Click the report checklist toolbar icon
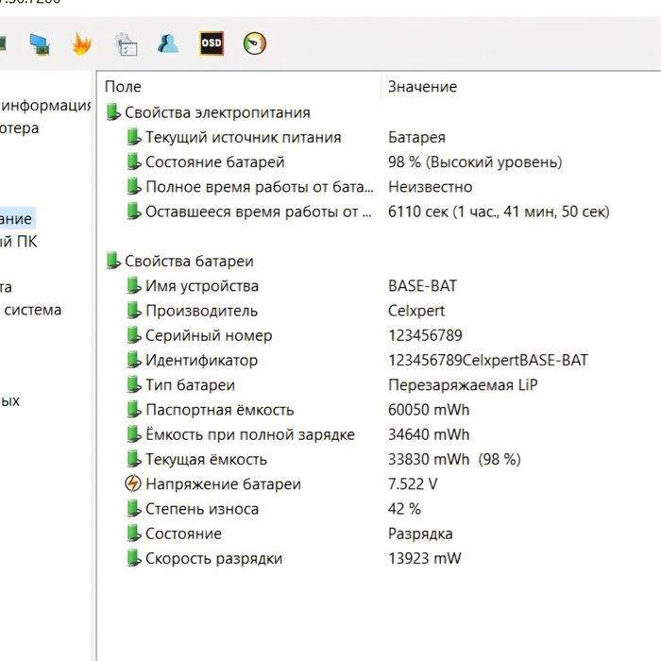The image size is (661, 661). tap(126, 44)
